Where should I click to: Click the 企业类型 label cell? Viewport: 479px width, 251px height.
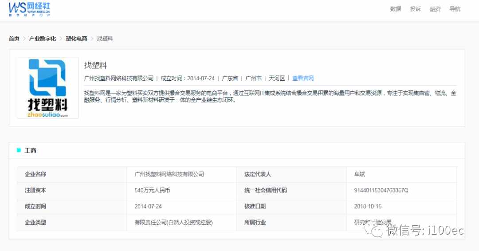tap(72, 223)
